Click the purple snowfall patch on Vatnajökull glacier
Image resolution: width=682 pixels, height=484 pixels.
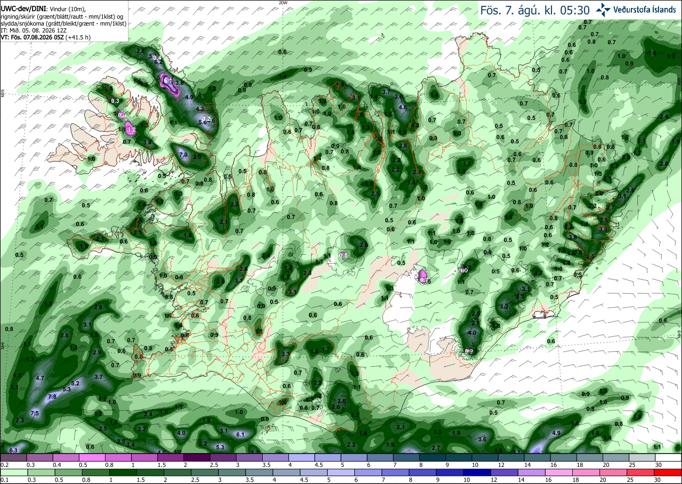pyautogui.click(x=424, y=276)
